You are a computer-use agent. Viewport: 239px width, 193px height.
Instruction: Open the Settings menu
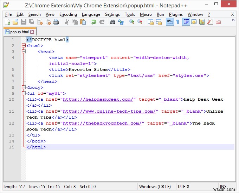click(x=112, y=14)
